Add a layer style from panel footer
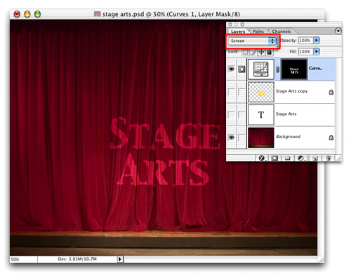The height and width of the screenshot is (279, 351). coord(262,158)
